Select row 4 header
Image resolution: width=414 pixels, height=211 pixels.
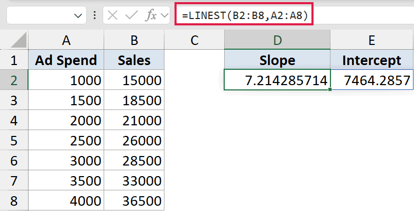(14, 120)
